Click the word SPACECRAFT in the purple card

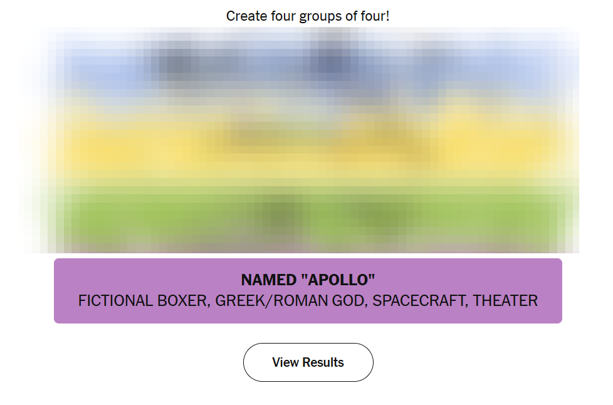tap(419, 301)
